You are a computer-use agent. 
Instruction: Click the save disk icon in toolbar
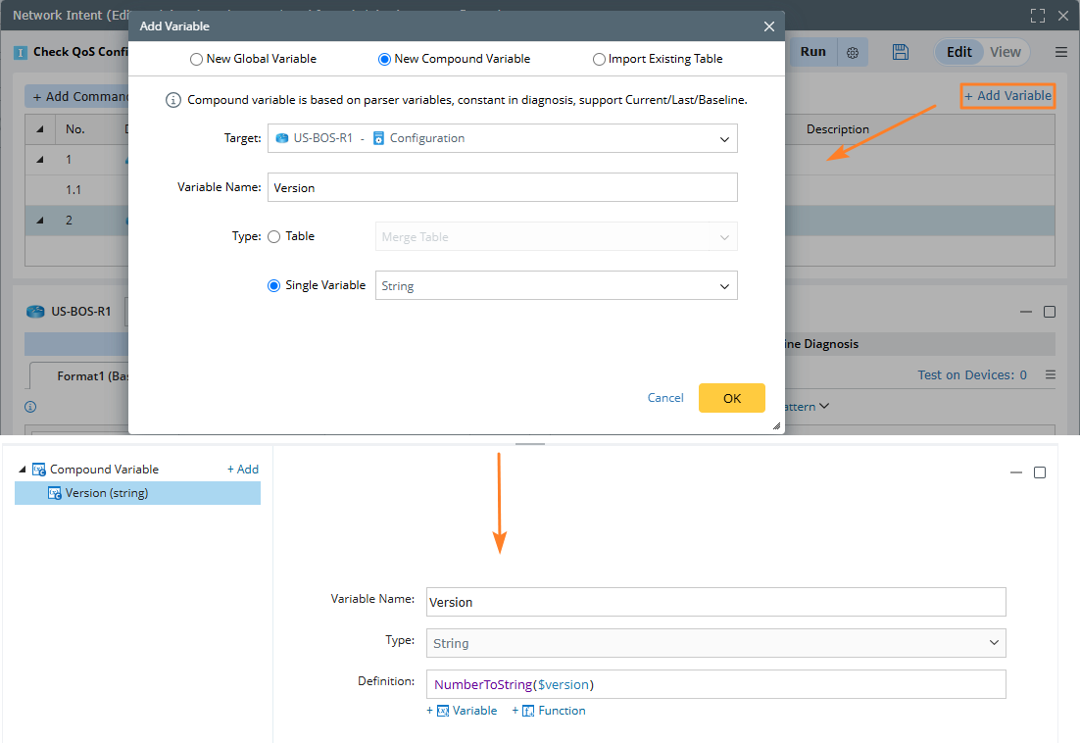[901, 52]
